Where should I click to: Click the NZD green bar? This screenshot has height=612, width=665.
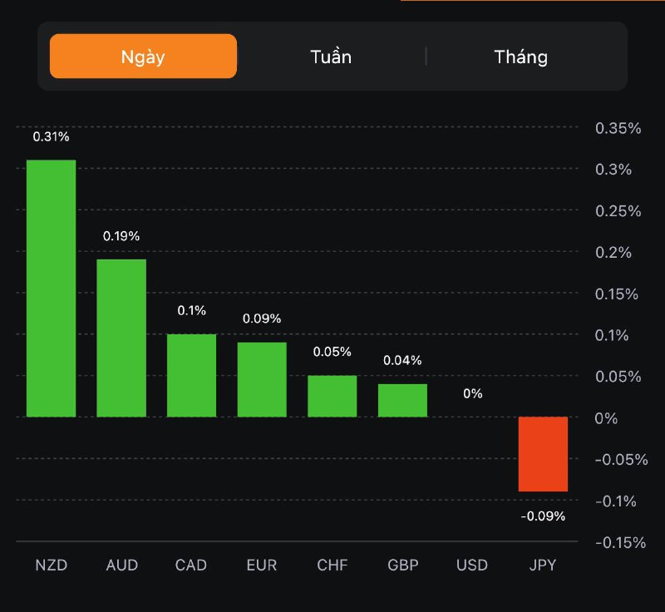coord(51,288)
